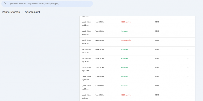Image resolution: width=203 pixels, height=101 pixels.
Task: Click the date in addl-sitemap26.xml row
Action: (99, 58)
